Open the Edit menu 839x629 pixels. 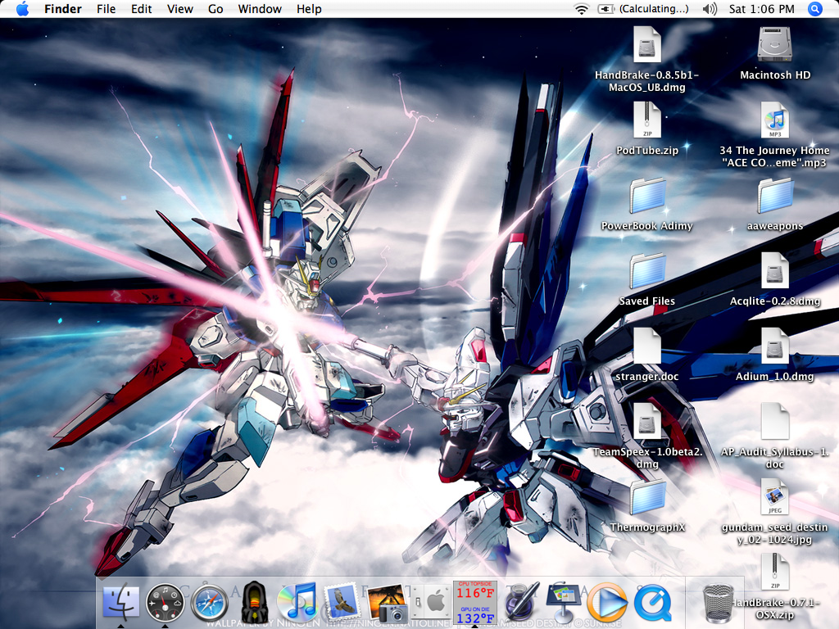click(x=141, y=8)
